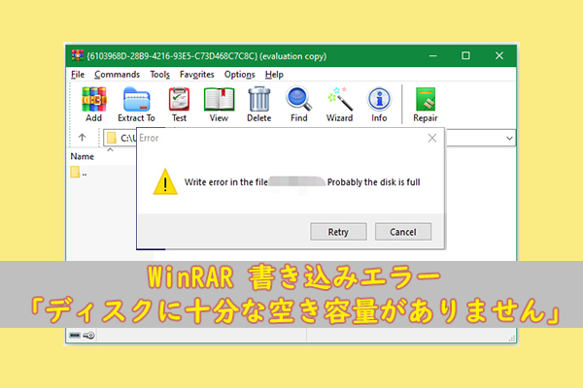Image resolution: width=583 pixels, height=388 pixels.
Task: Click the Delete trash bin icon
Action: click(x=258, y=105)
